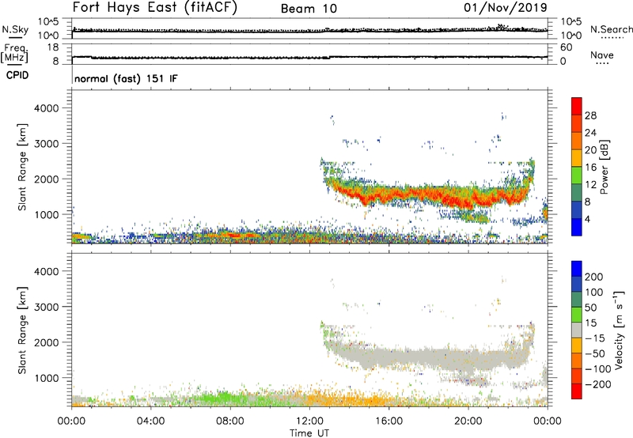Viewport: 633px width, 438px height.
Task: Select the Slant Range label of the power panel
Action: (x=22, y=167)
